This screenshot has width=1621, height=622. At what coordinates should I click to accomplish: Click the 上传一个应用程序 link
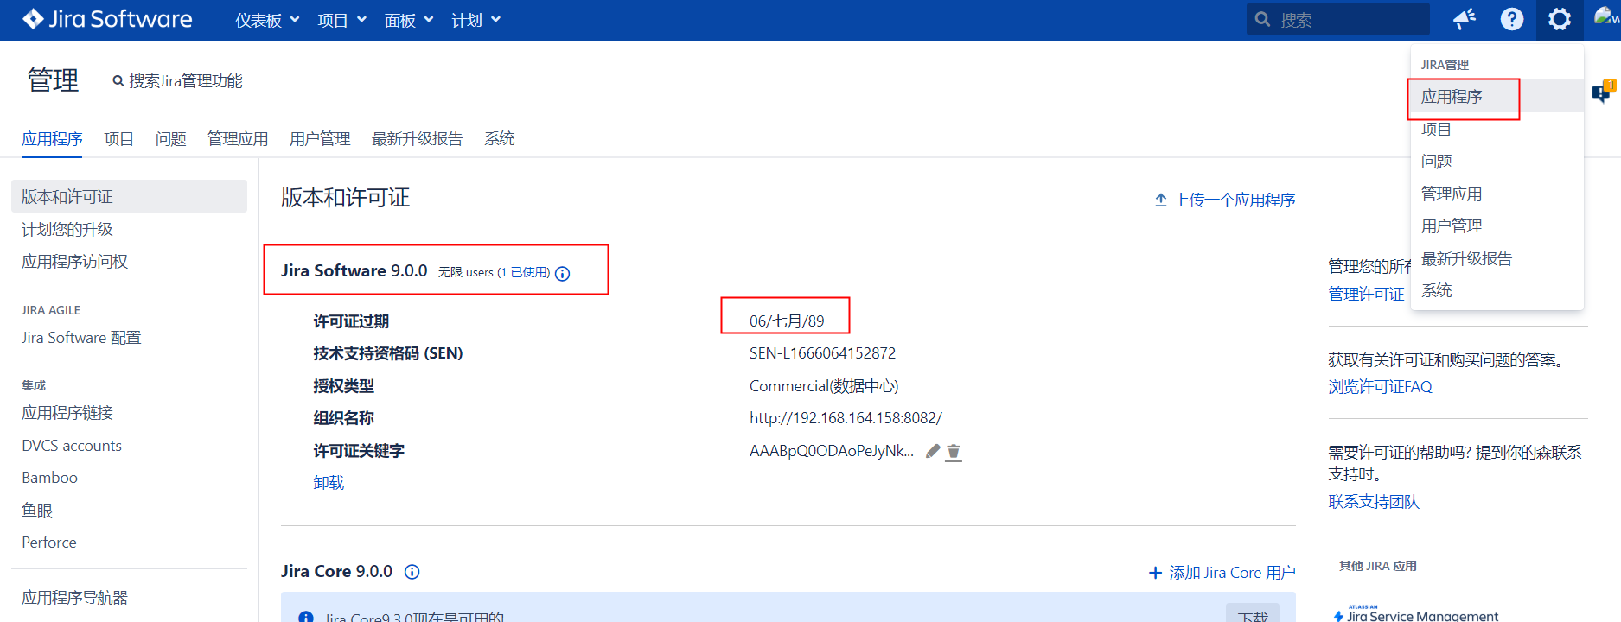click(x=1225, y=200)
